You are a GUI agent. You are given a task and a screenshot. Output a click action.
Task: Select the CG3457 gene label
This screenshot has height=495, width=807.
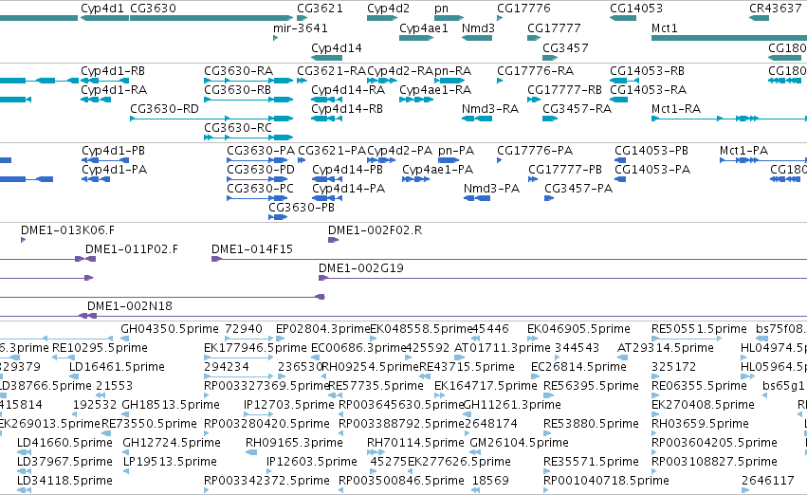(x=565, y=47)
